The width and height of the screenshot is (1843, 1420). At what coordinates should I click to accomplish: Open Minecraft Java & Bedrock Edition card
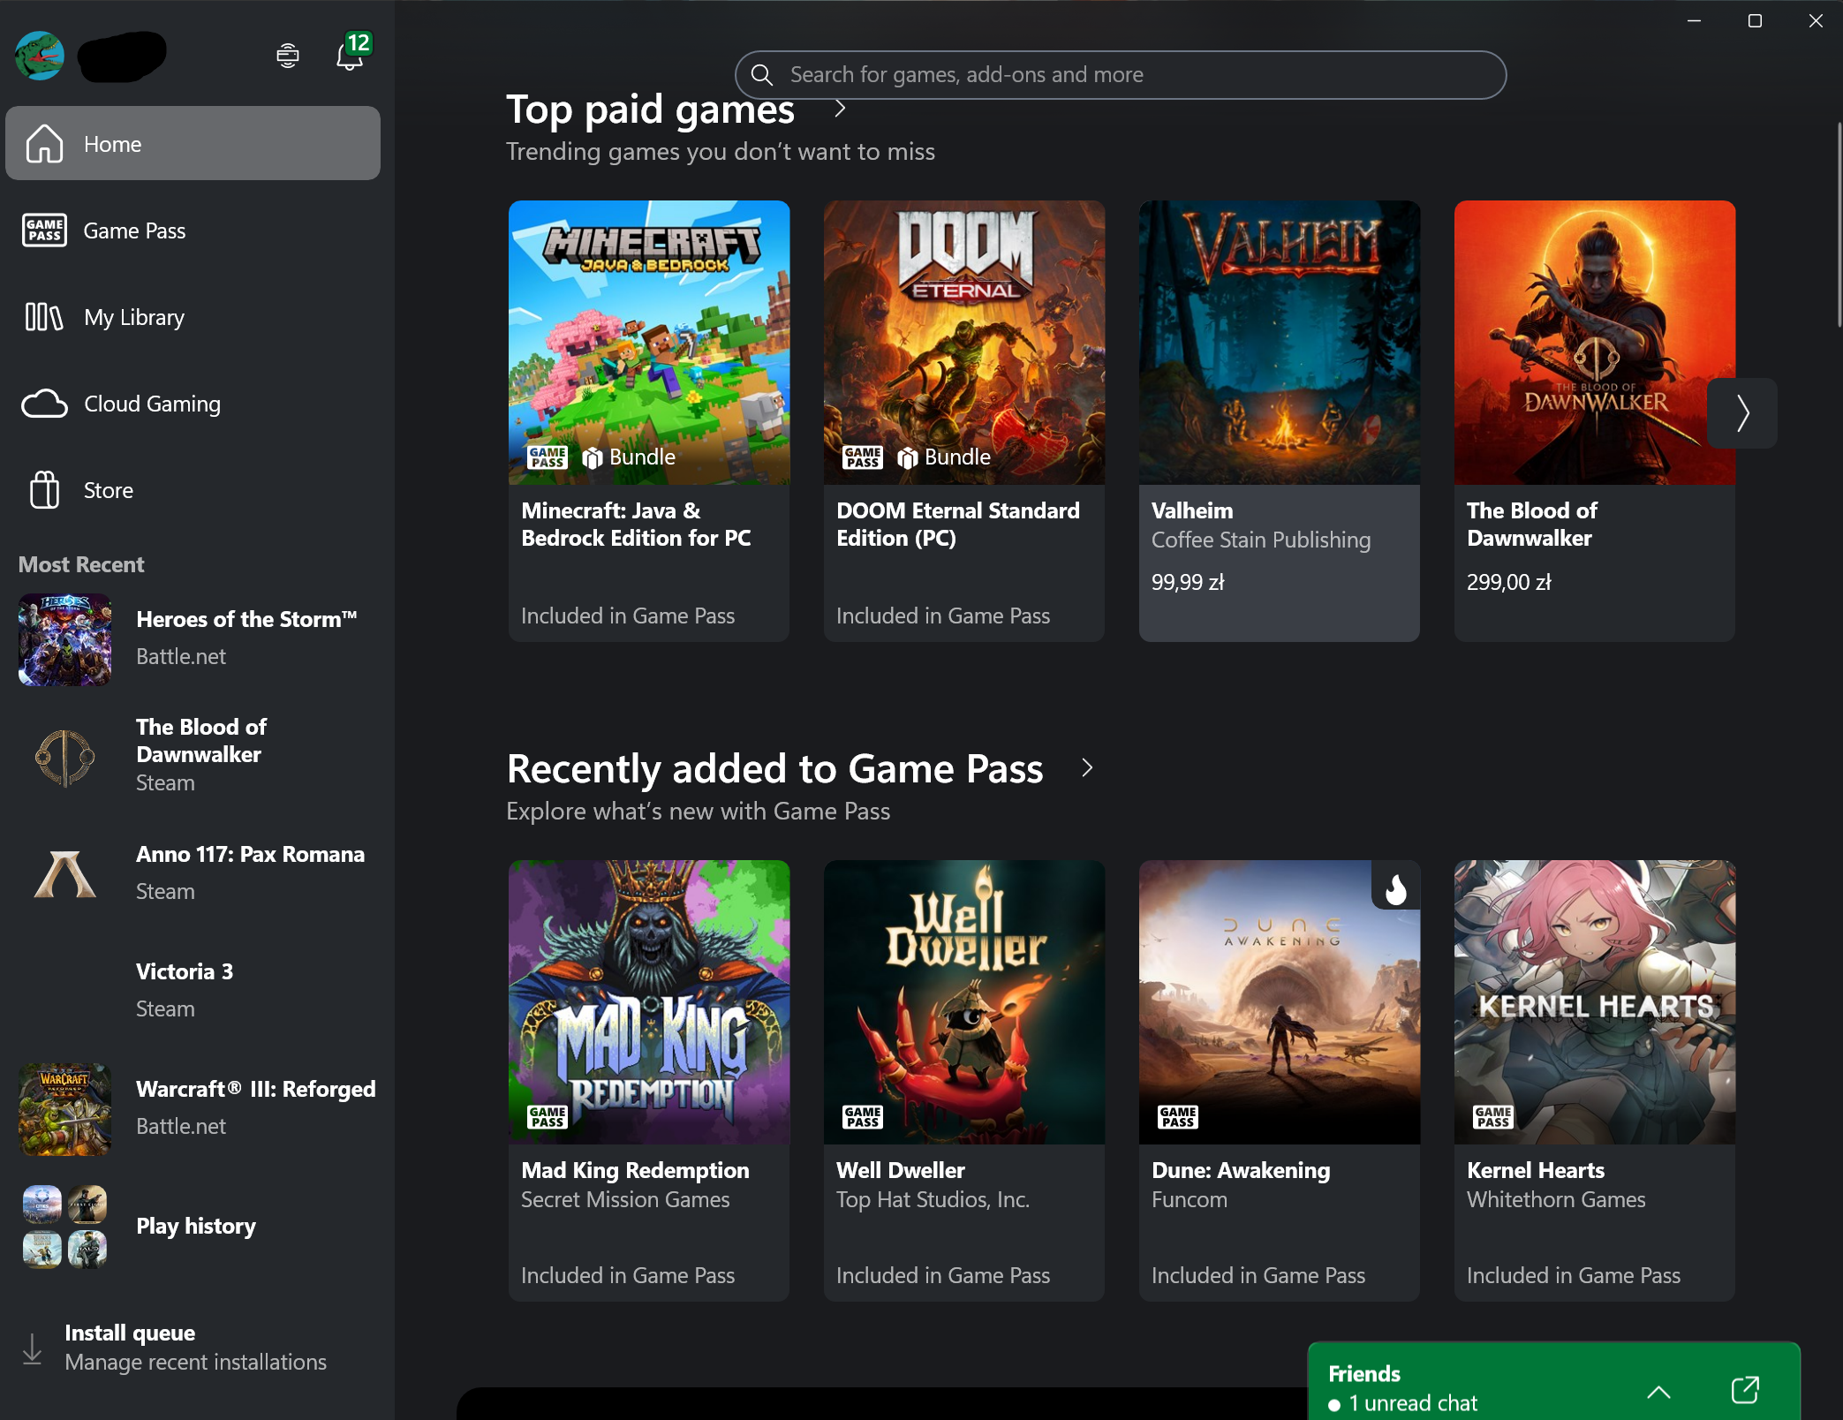tap(649, 421)
